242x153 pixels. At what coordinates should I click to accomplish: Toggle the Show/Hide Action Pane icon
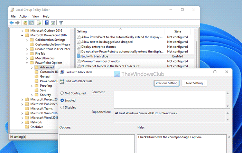pyautogui.click(x=53, y=23)
